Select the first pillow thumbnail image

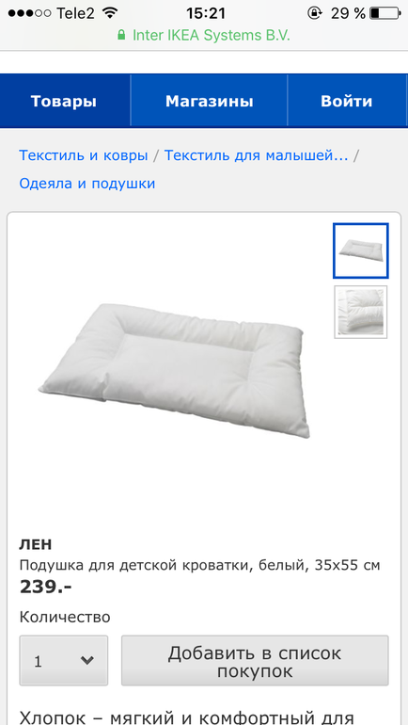[361, 251]
